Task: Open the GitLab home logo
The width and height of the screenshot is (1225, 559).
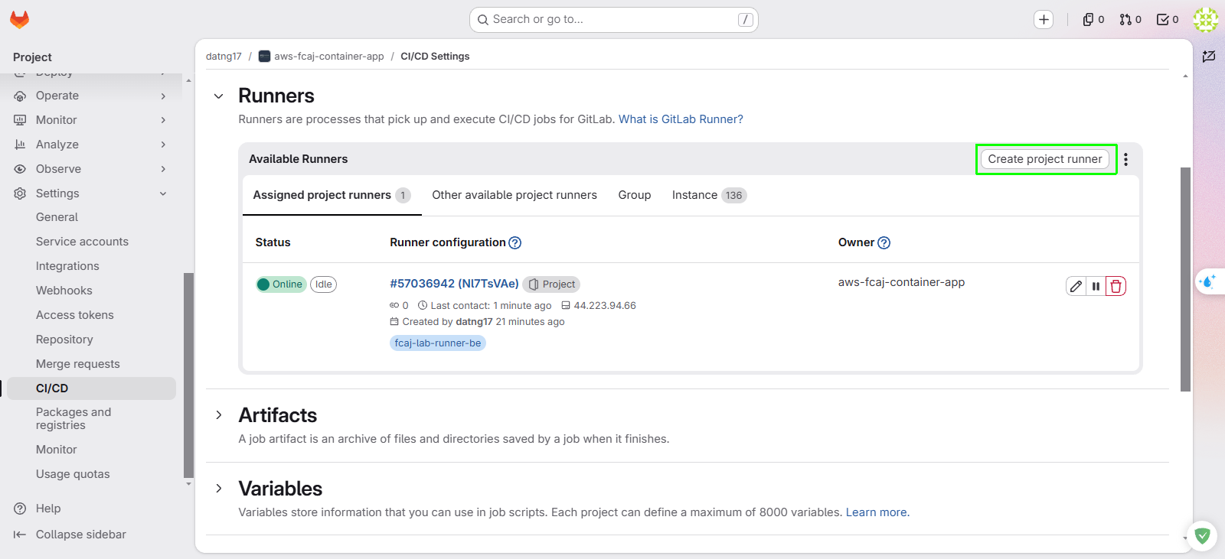Action: (x=20, y=20)
